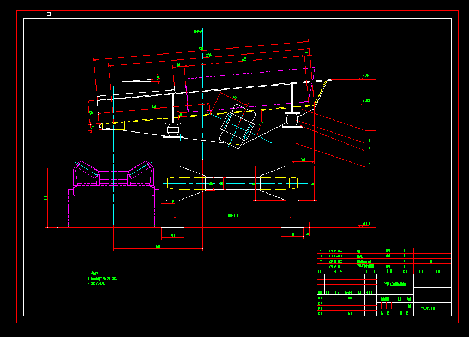Screen dimensions: 469x337
Task: Click part code in parts list row 1
Action: click(335, 267)
